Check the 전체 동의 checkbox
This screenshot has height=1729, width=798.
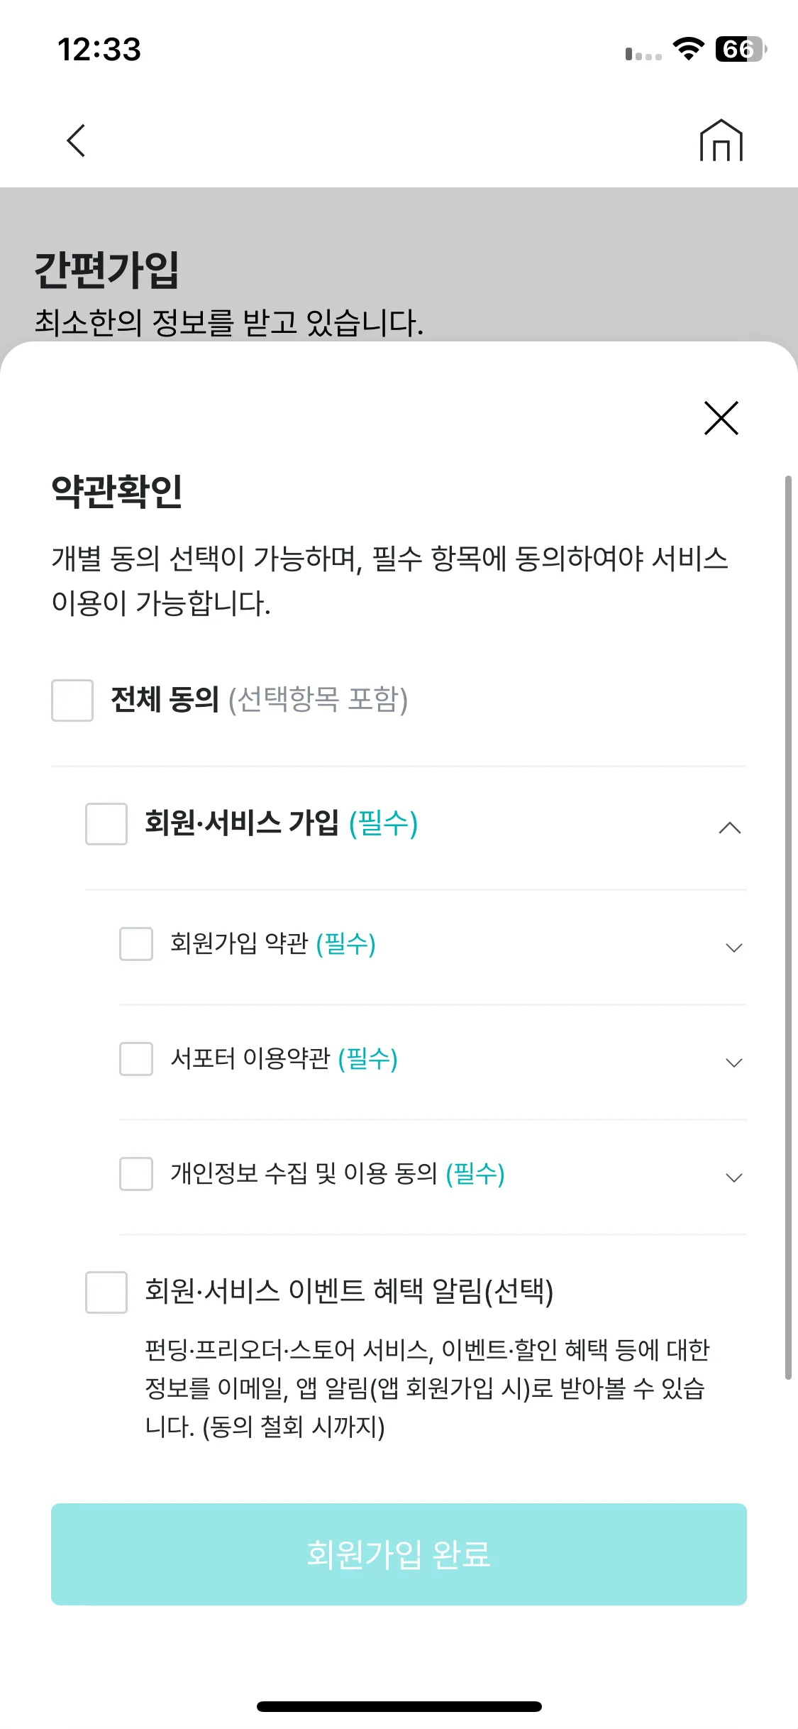pyautogui.click(x=72, y=701)
